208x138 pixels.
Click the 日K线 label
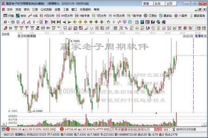(x=5, y=34)
